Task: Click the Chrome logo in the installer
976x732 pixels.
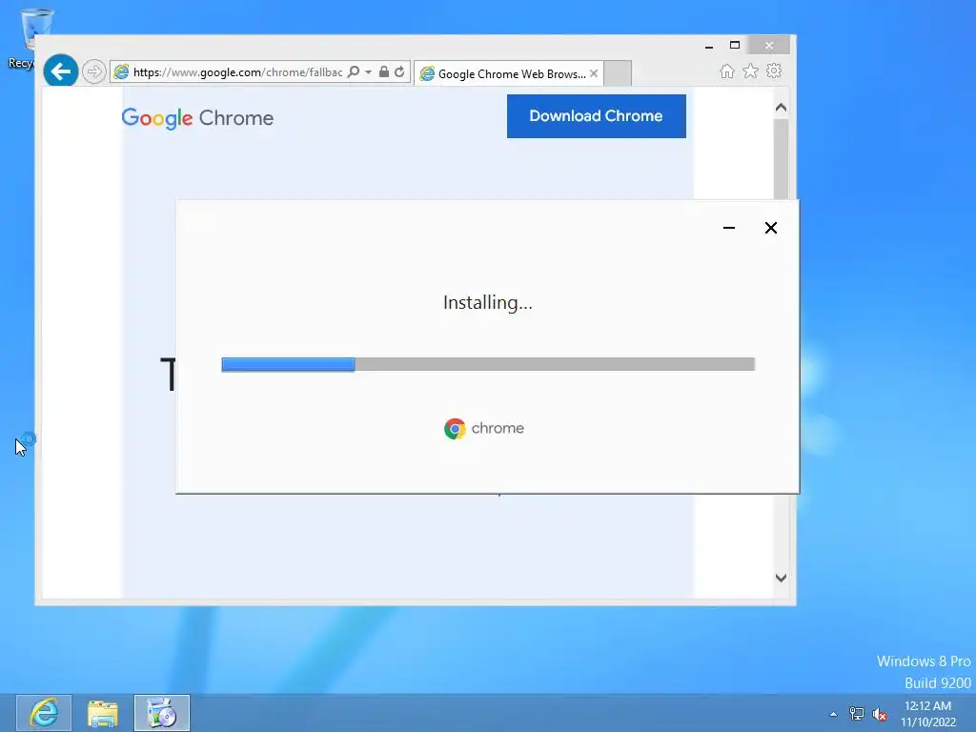Action: click(x=483, y=428)
